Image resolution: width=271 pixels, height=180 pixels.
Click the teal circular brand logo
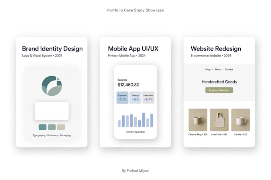(x=52, y=86)
